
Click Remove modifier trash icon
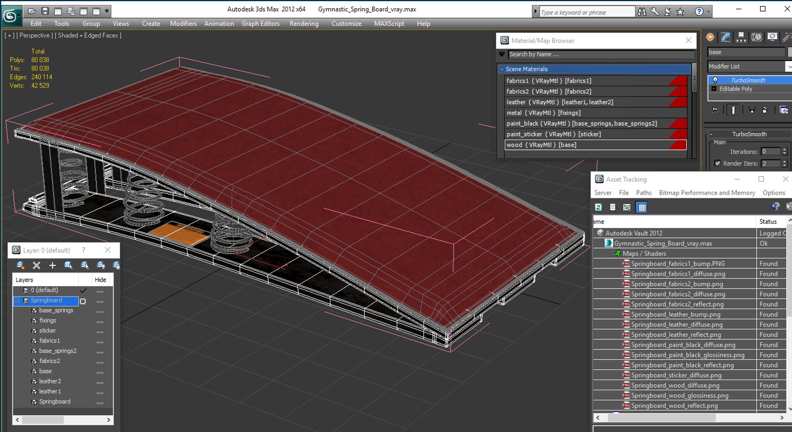[x=764, y=110]
